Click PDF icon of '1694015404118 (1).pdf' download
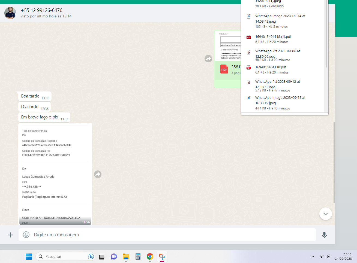This screenshot has height=263, width=357. (249, 37)
